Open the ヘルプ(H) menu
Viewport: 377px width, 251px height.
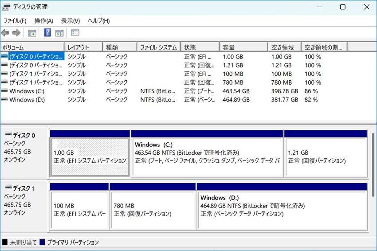(98, 21)
